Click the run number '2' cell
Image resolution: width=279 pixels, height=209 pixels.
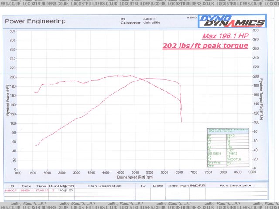pos(53,190)
